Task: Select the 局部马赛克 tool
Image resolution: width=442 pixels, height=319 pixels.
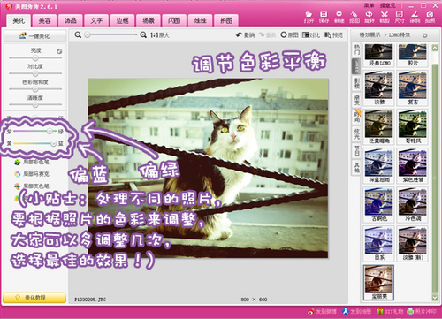Action: coord(32,174)
